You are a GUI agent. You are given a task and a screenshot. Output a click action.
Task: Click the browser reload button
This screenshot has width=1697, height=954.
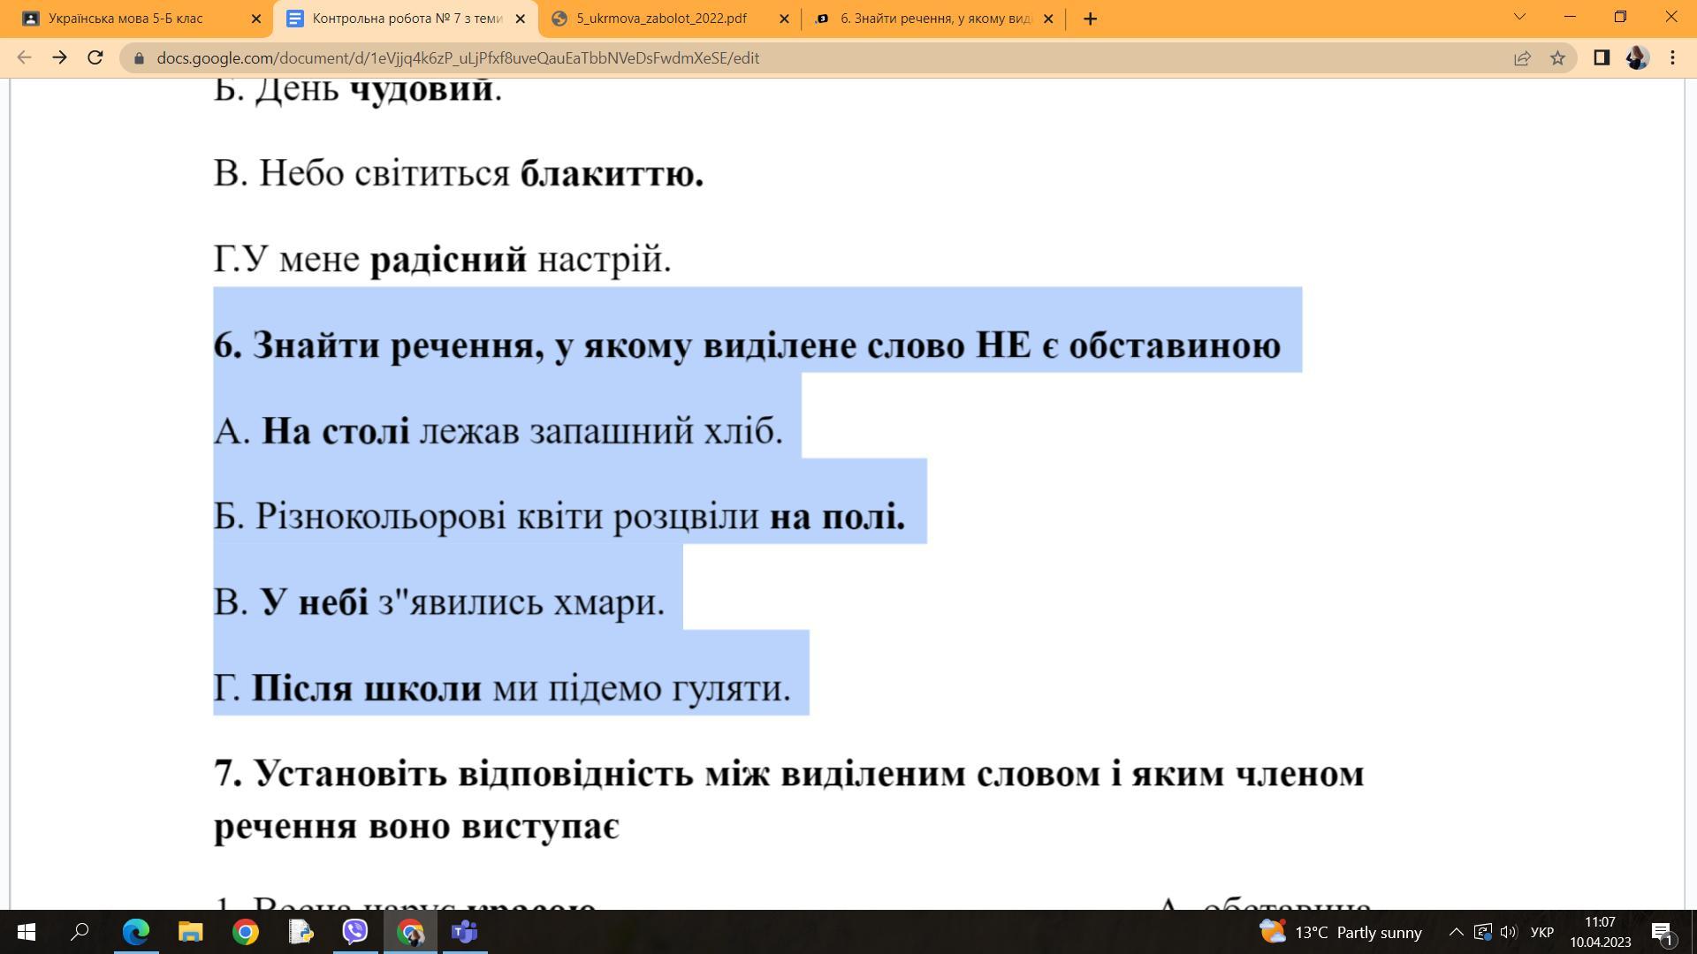(95, 58)
